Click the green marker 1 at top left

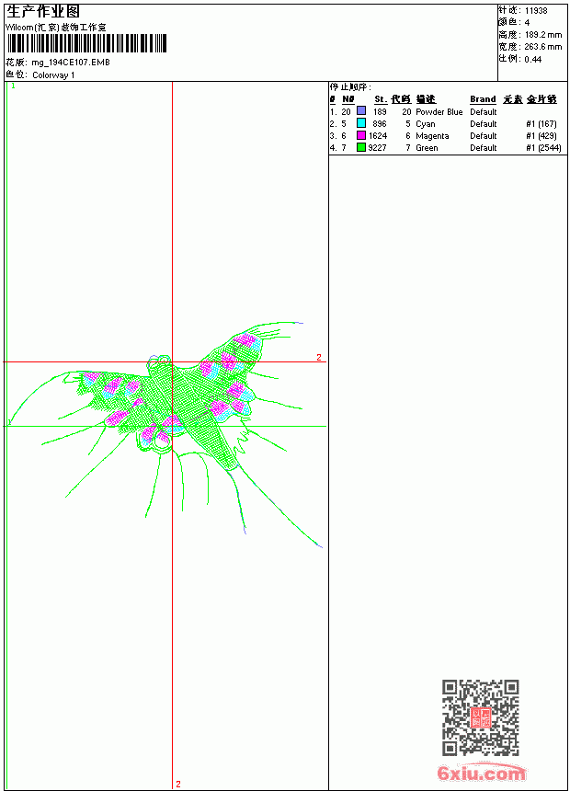13,86
